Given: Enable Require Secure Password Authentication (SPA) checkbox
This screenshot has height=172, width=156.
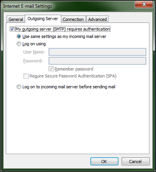Looking at the screenshot, I should (26, 76).
